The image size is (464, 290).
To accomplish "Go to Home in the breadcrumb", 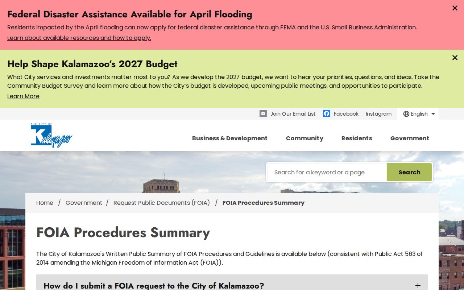I will [45, 203].
